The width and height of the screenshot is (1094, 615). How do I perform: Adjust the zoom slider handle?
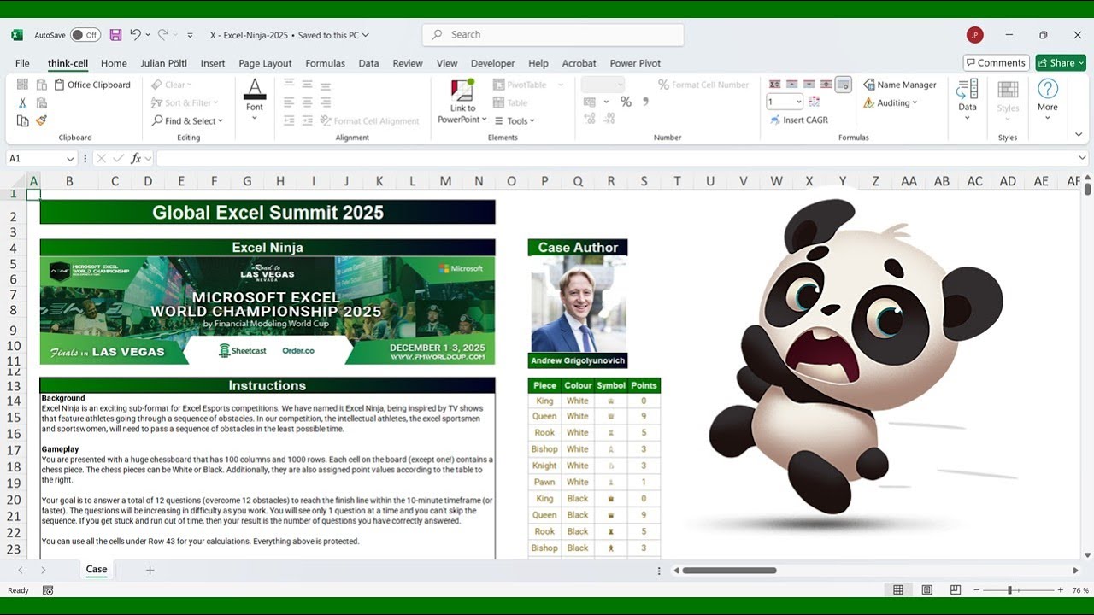coord(1009,590)
